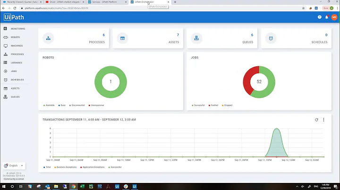Open the Jobs play icon in sidebar

point(5,71)
